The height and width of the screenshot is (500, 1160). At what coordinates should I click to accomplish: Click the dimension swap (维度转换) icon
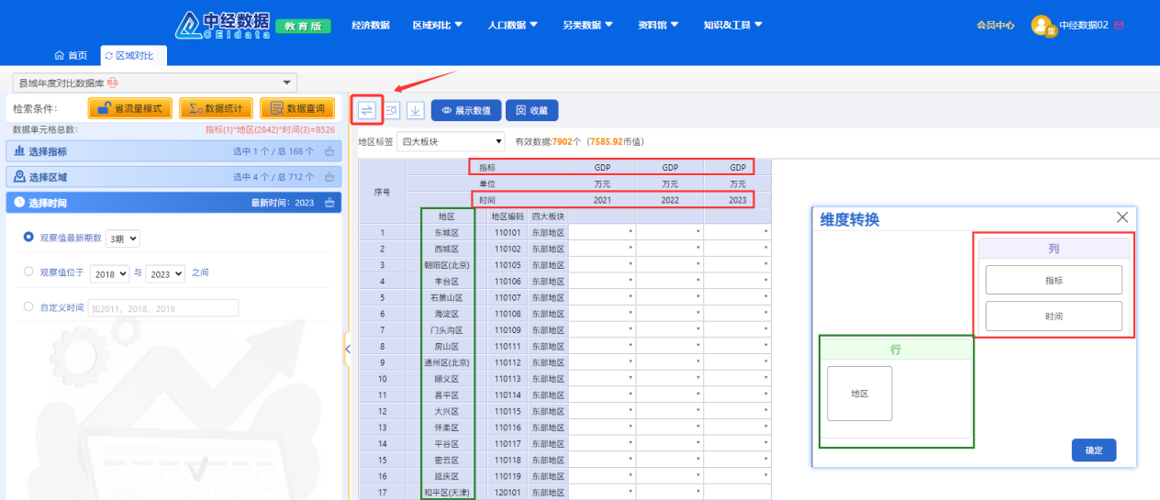[x=367, y=110]
